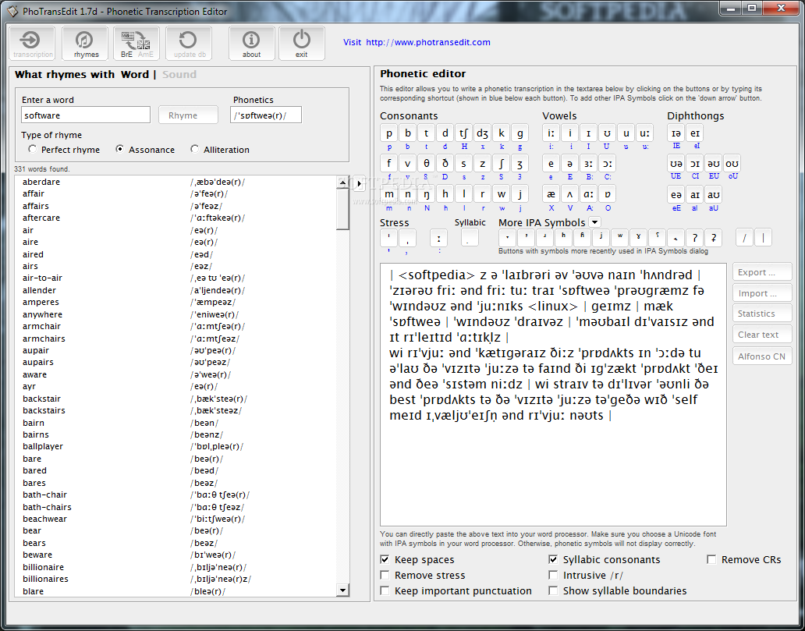Image resolution: width=805 pixels, height=631 pixels.
Task: Insert the ɜː vowel symbol
Action: tap(588, 164)
